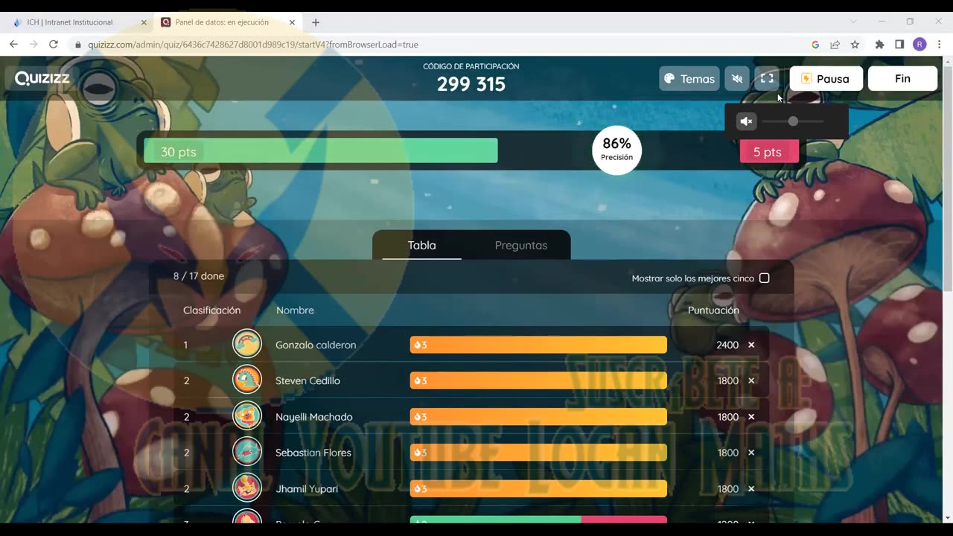Toggle the music mute button in header
The height and width of the screenshot is (536, 953).
click(737, 78)
